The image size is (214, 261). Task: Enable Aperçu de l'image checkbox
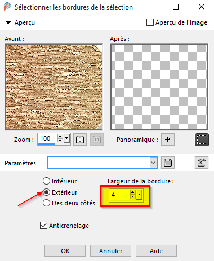[x=150, y=22]
